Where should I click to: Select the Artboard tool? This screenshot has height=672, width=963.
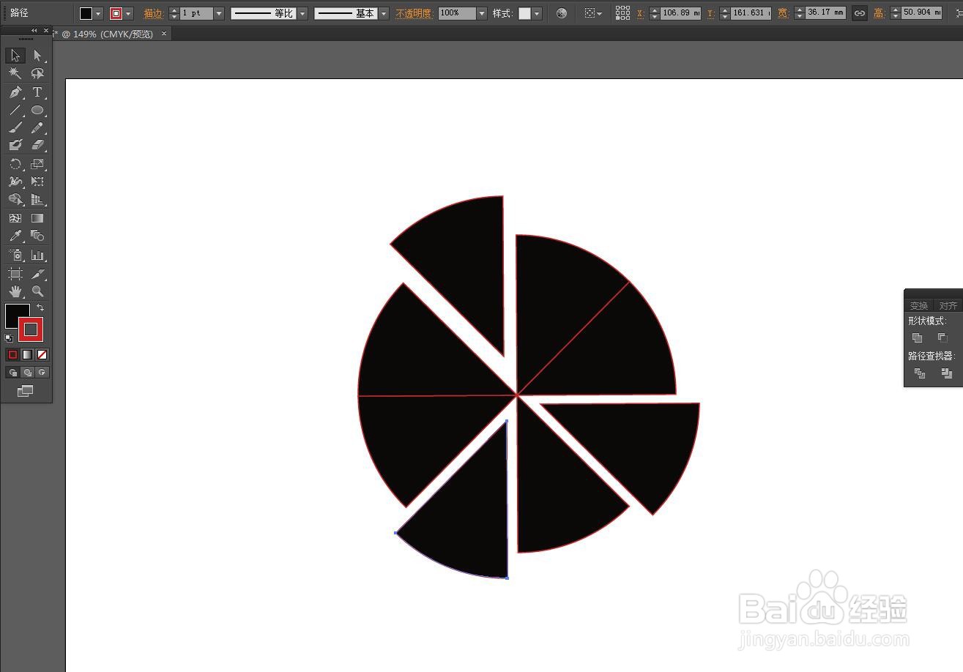pyautogui.click(x=15, y=274)
